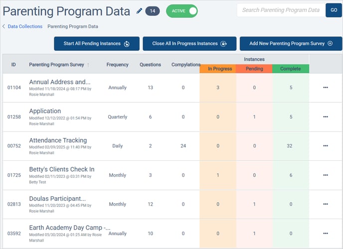Select the Pending instances column header

(x=254, y=69)
